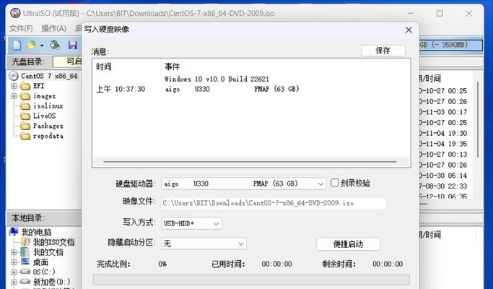The height and width of the screenshot is (289, 493).
Task: Click the EFI folder icon
Action: coord(25,86)
